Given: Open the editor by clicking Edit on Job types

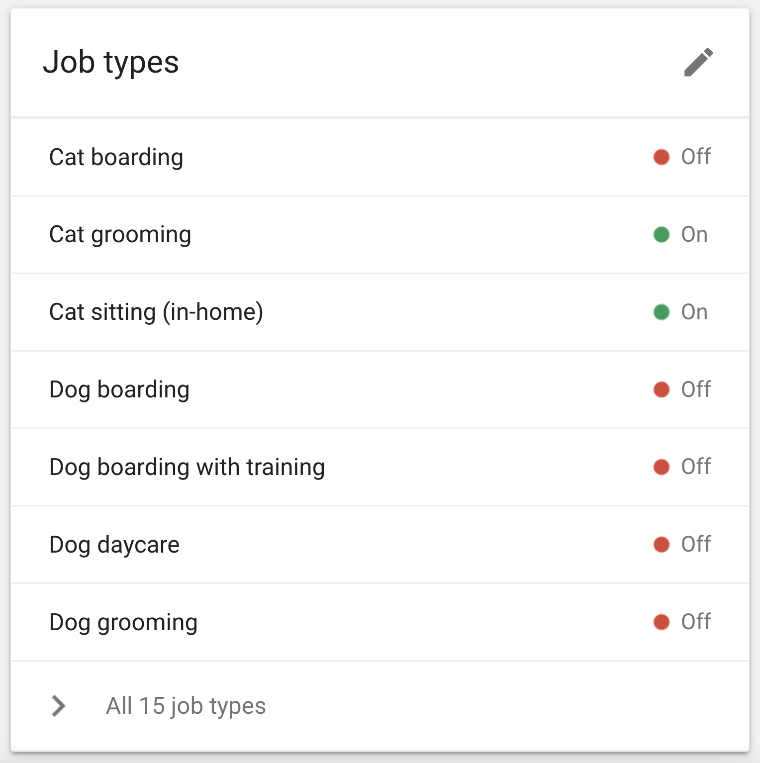Looking at the screenshot, I should click(698, 63).
